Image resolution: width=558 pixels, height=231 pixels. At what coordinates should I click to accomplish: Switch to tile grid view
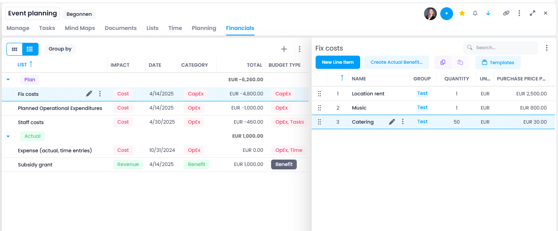pos(15,49)
